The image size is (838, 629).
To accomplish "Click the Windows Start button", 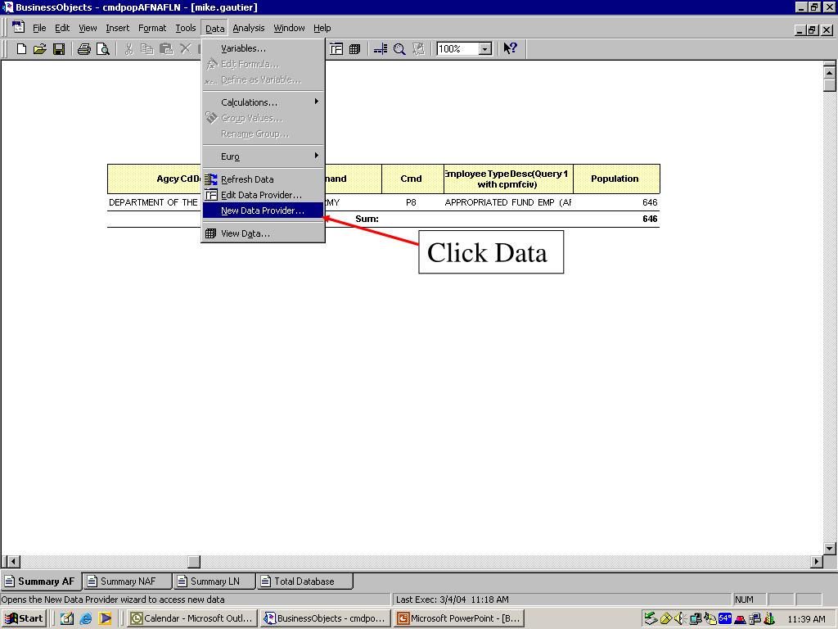I will [x=24, y=618].
